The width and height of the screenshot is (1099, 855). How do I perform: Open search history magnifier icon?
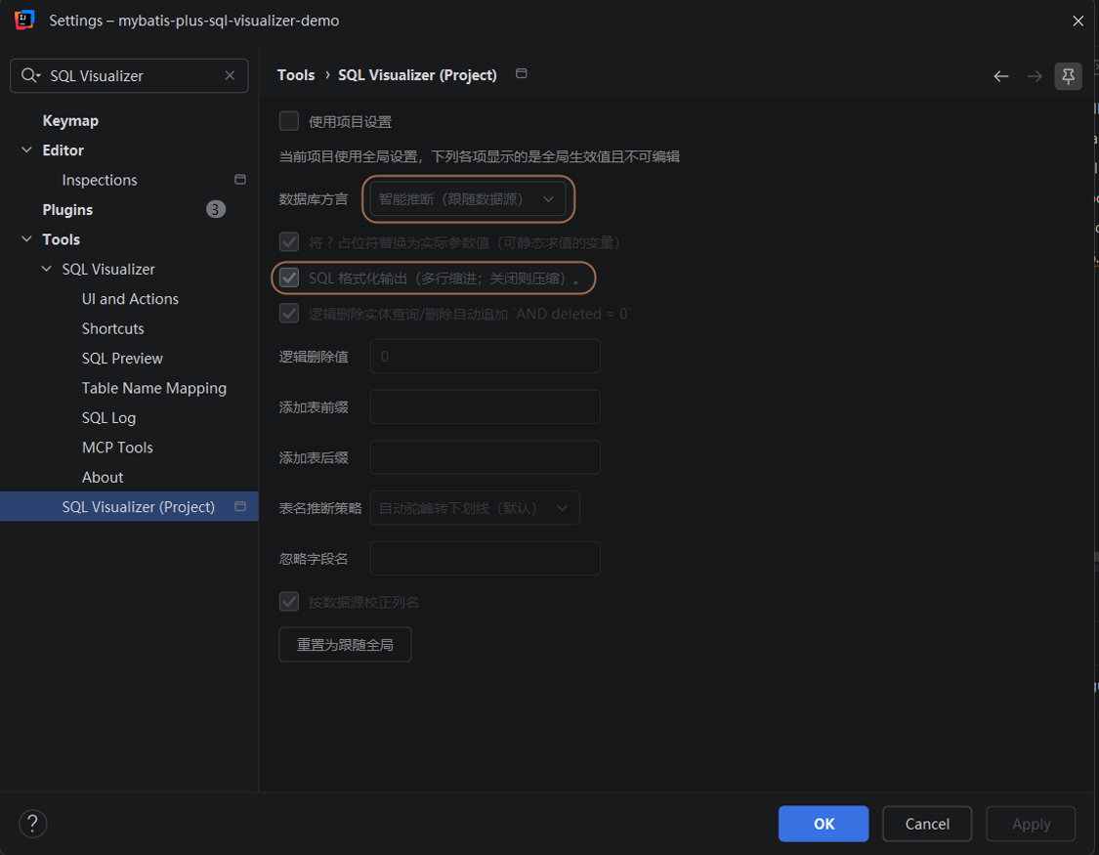[x=30, y=75]
